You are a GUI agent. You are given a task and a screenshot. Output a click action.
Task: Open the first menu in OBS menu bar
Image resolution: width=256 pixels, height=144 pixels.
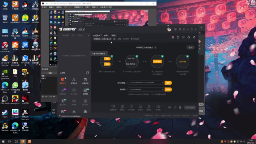[44, 7]
